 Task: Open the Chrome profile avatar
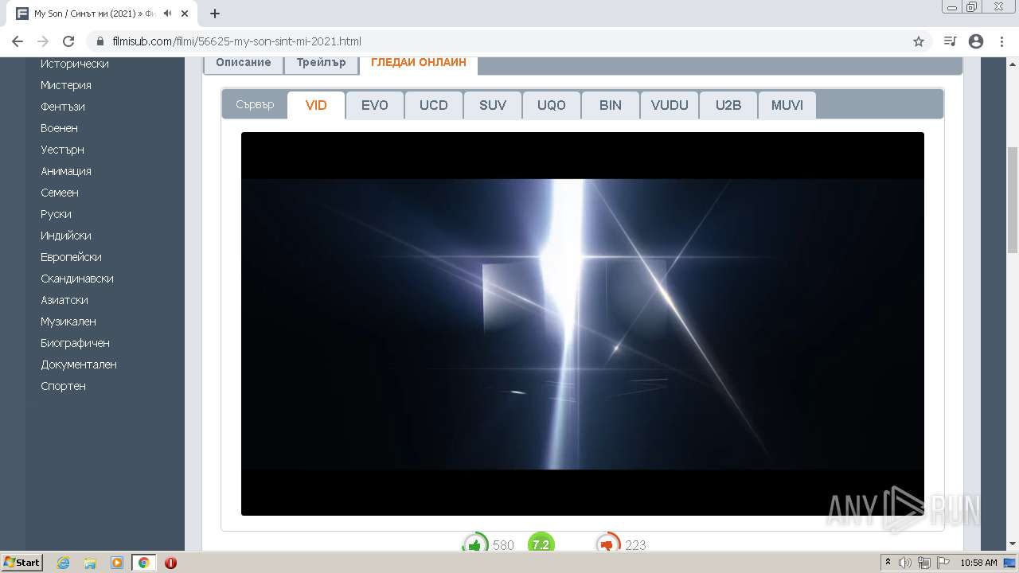point(976,41)
